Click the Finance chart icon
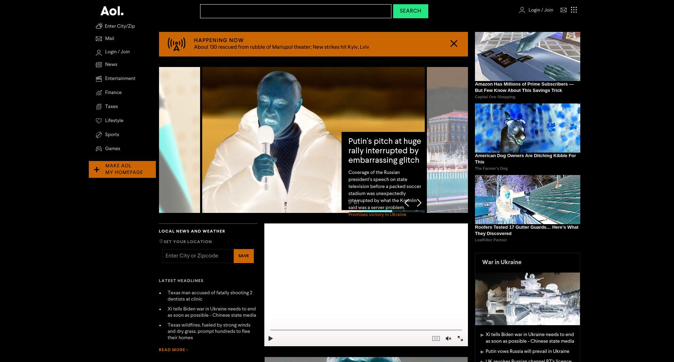This screenshot has height=362, width=674. point(99,93)
